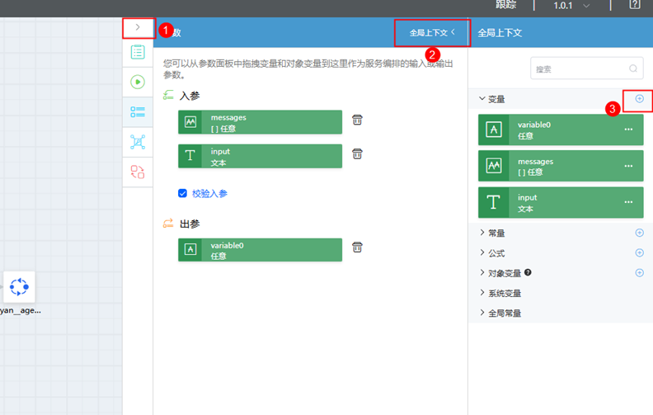Viewport: 653px width, 415px height.
Task: Expand the 公式 section
Action: (496, 253)
